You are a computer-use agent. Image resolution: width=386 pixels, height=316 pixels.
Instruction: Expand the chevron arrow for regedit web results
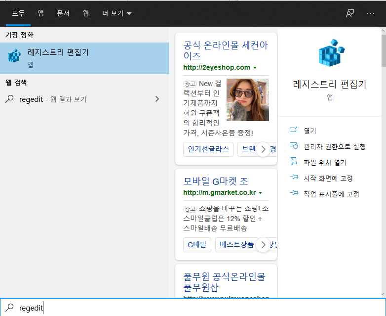point(157,99)
